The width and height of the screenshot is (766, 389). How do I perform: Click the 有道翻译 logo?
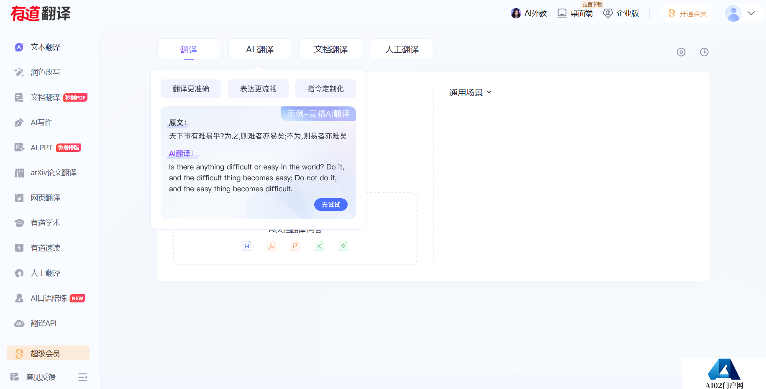point(41,13)
